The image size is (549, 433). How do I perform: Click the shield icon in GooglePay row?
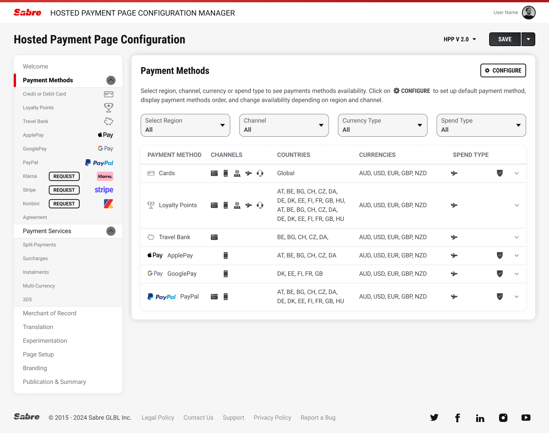coord(500,274)
